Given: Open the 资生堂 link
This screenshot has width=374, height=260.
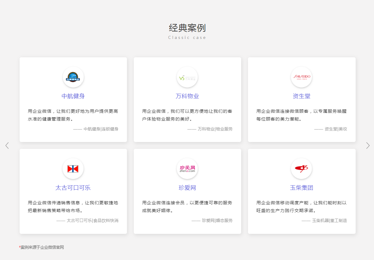Looking at the screenshot, I should [301, 96].
